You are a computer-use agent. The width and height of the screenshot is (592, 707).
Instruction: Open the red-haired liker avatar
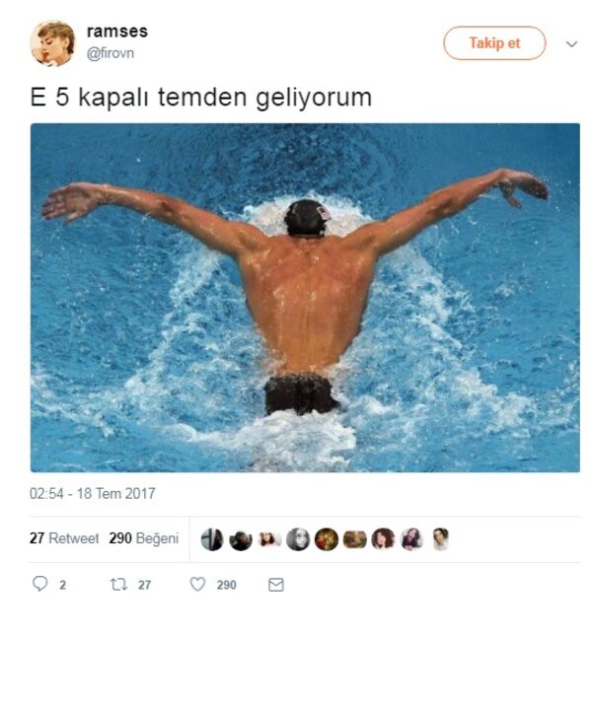[383, 539]
